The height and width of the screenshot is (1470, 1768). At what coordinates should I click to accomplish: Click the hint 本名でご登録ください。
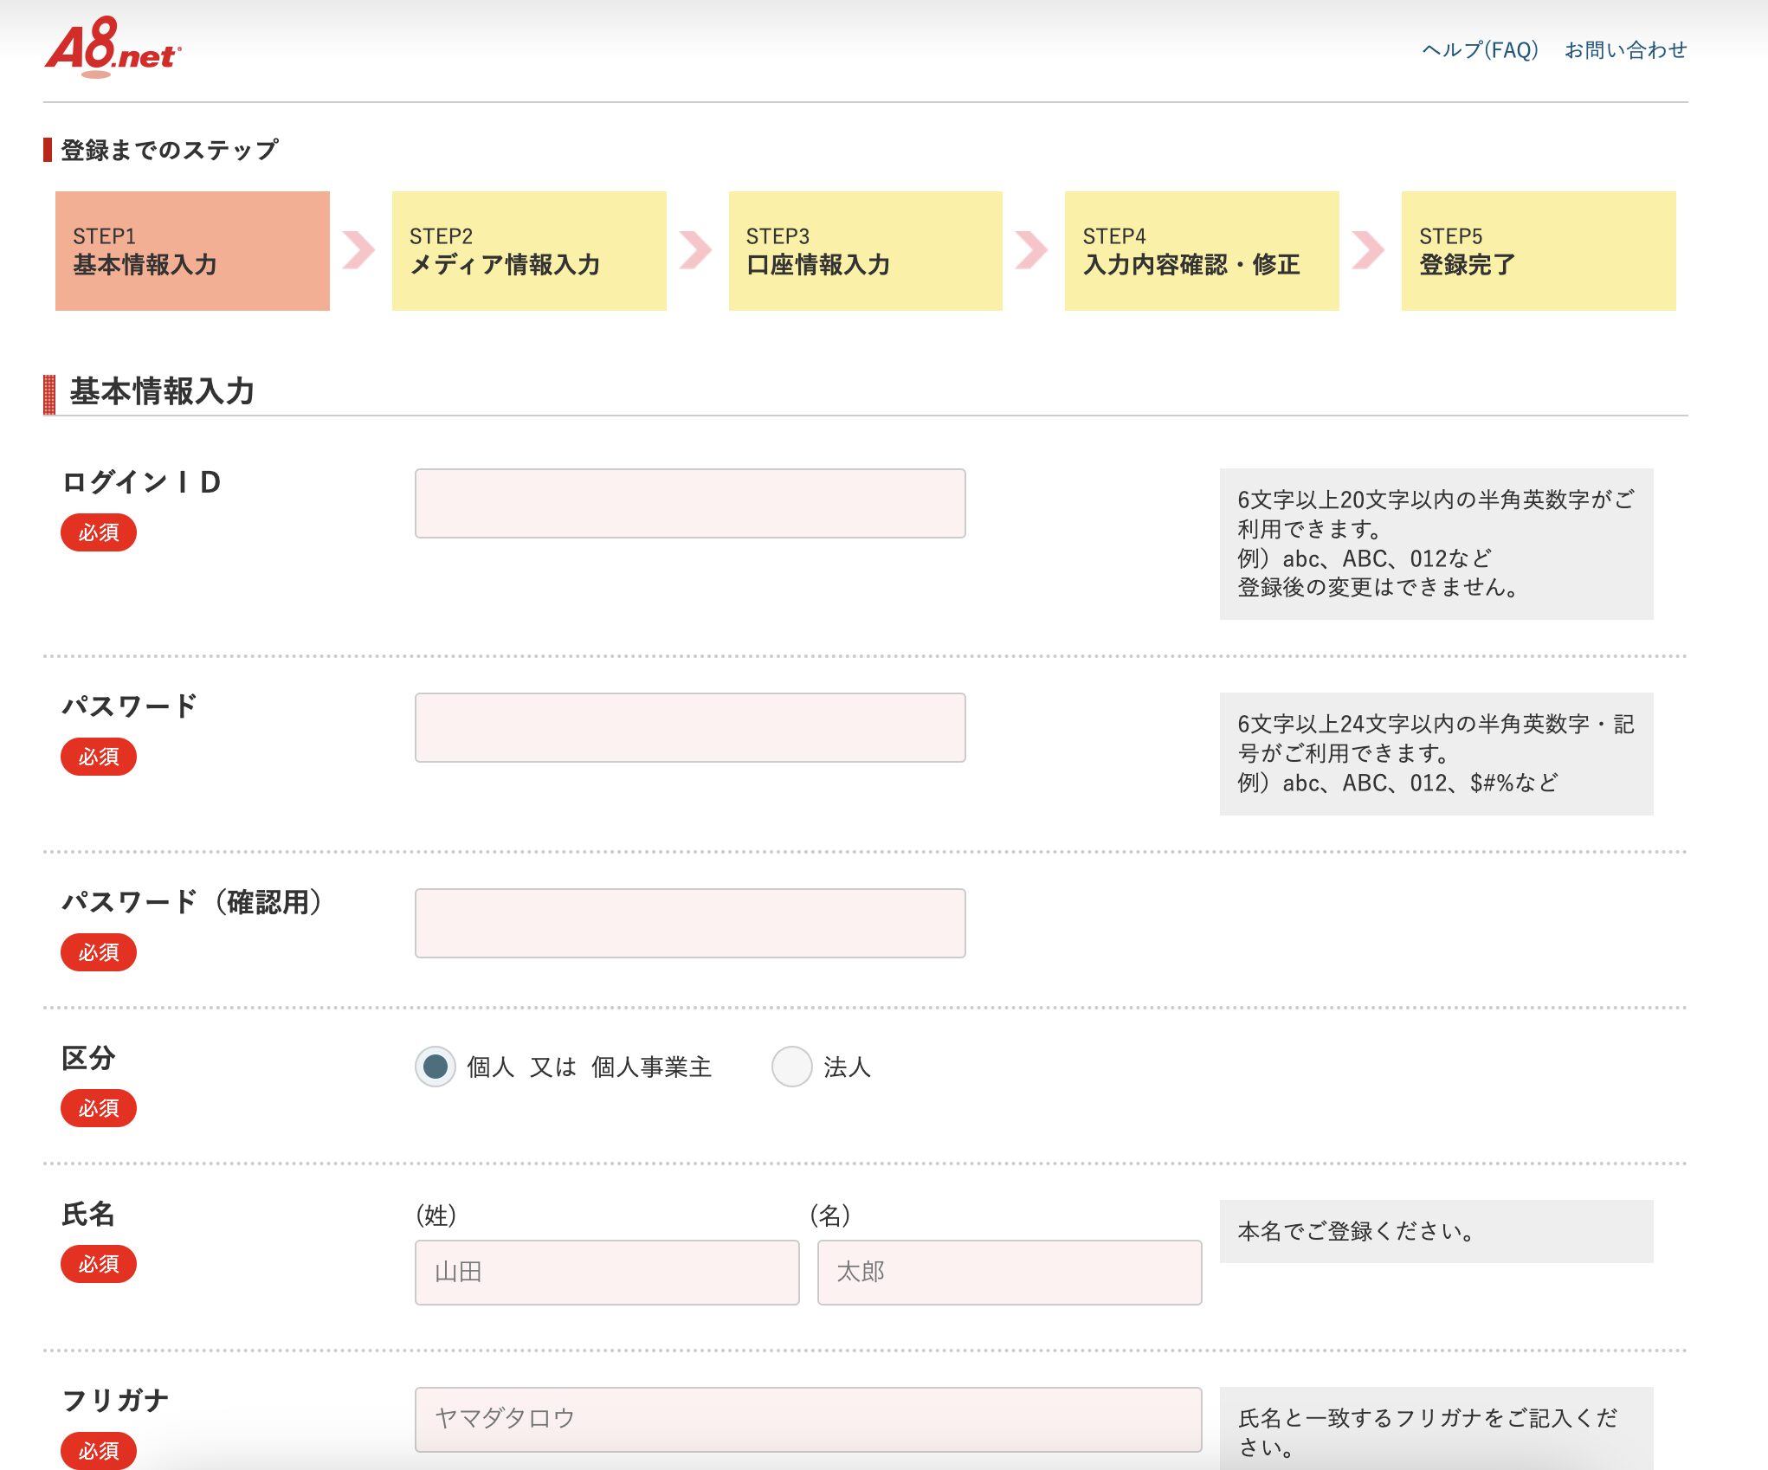coord(1357,1231)
